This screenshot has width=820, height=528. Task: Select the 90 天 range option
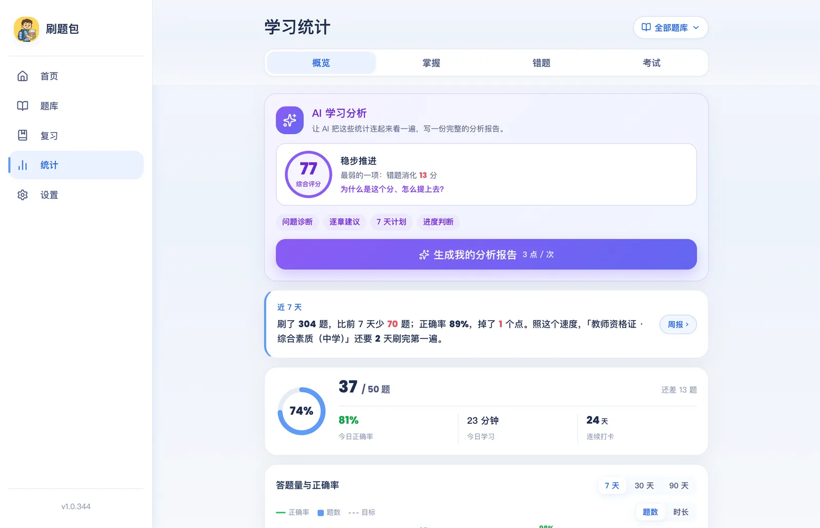679,485
